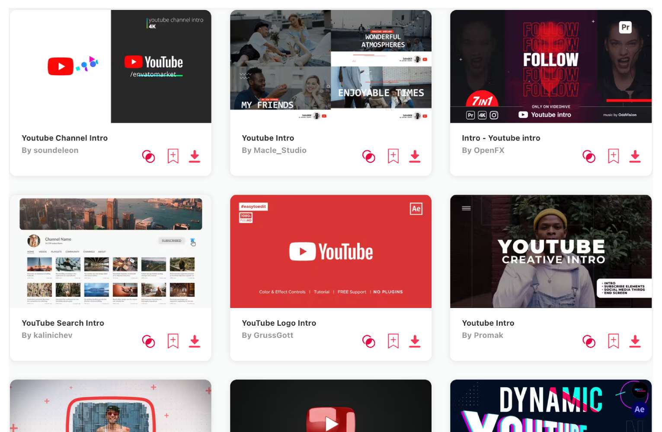Open similar items for Youtube Channel Intro

coord(148,156)
